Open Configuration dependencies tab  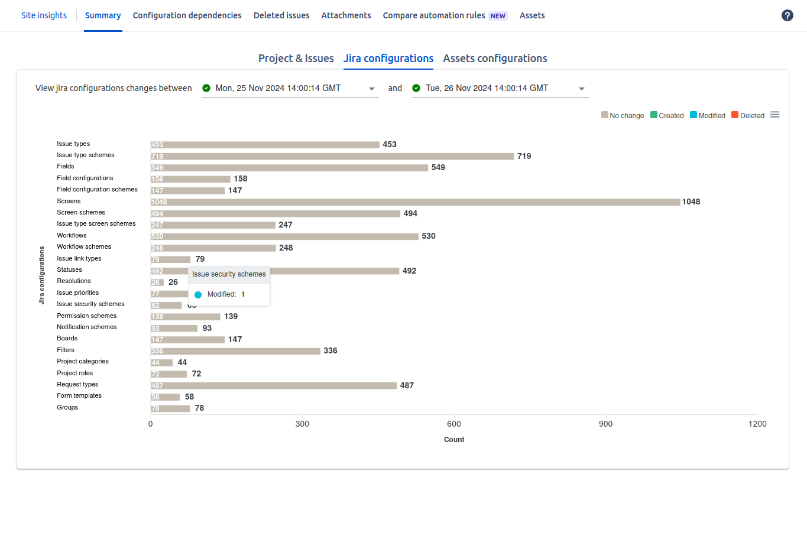click(187, 15)
